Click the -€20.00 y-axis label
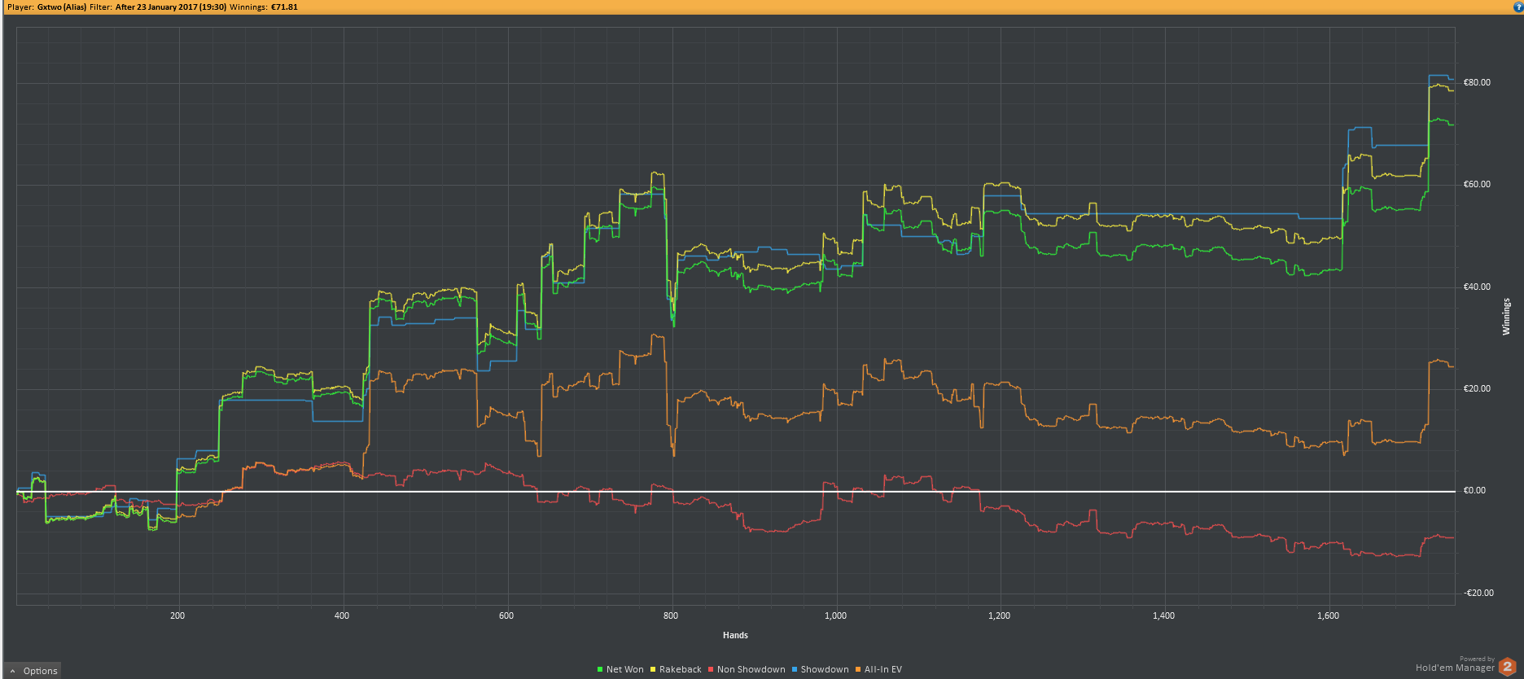 point(1478,594)
